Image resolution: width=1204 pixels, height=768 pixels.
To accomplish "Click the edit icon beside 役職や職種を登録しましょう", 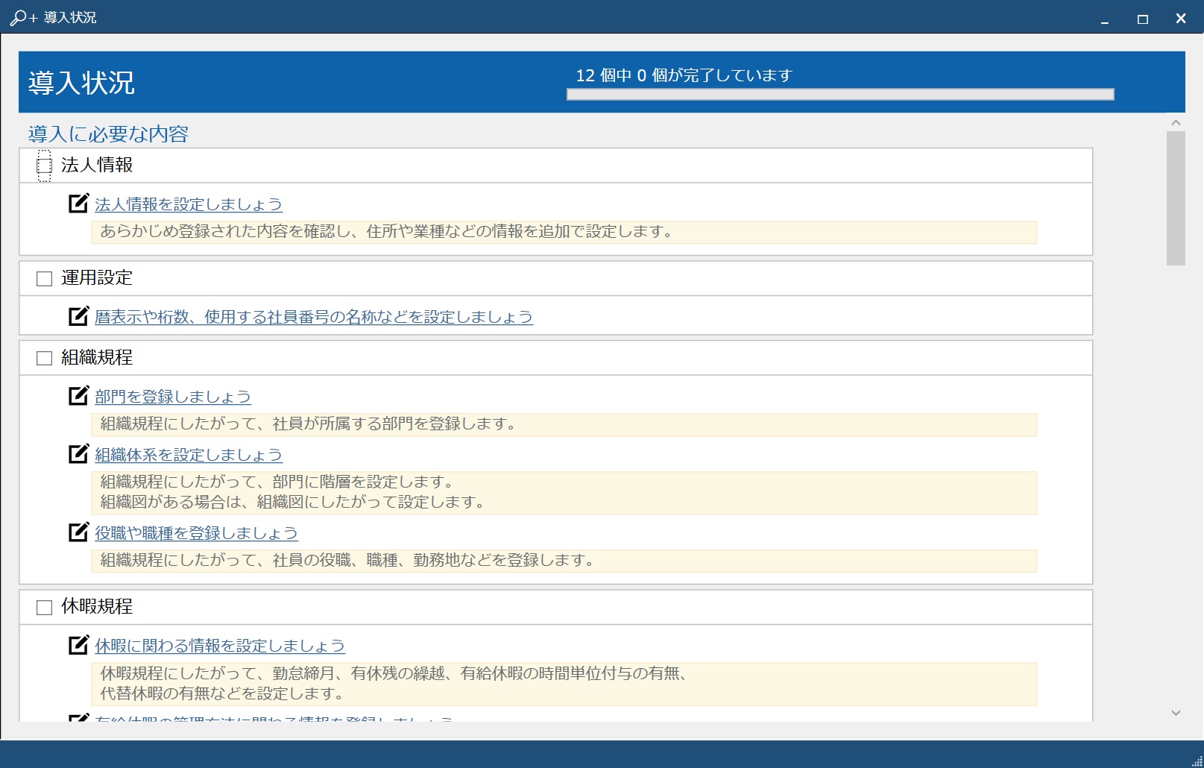I will click(78, 532).
